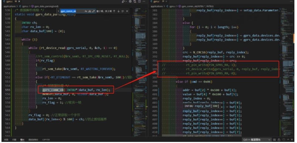Select the right gprs.c editor tab
The image size is (297, 143).
click(159, 1)
